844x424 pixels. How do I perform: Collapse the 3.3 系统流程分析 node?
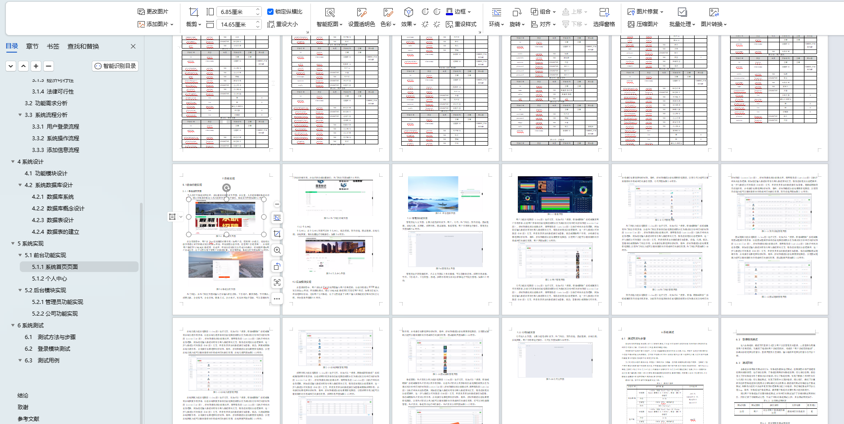(x=20, y=115)
